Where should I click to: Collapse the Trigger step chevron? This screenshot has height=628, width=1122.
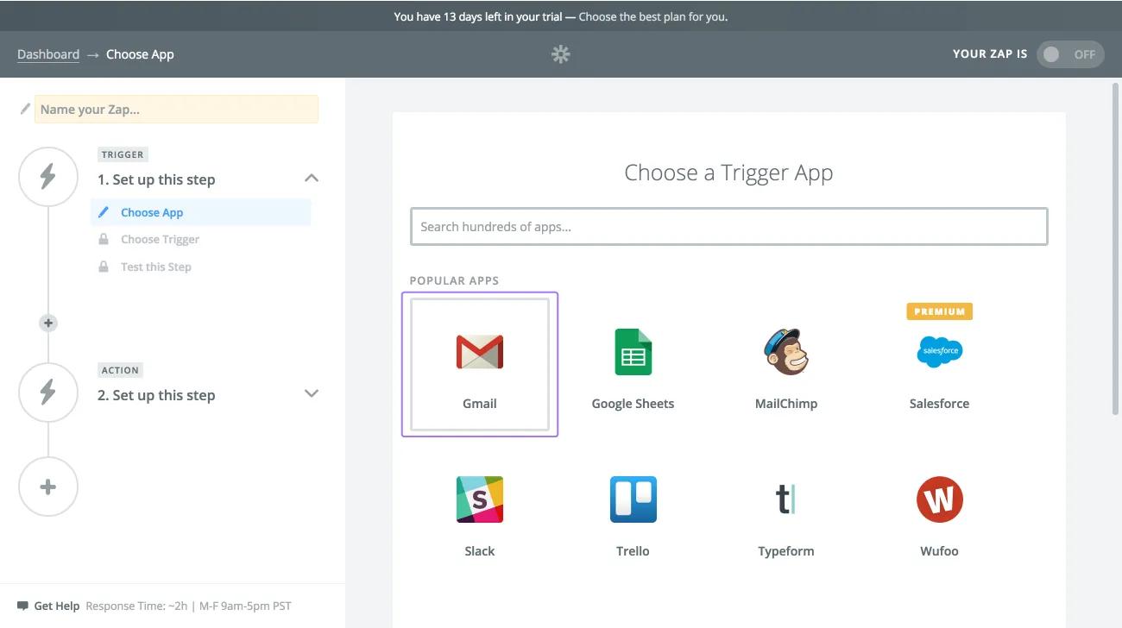coord(312,178)
